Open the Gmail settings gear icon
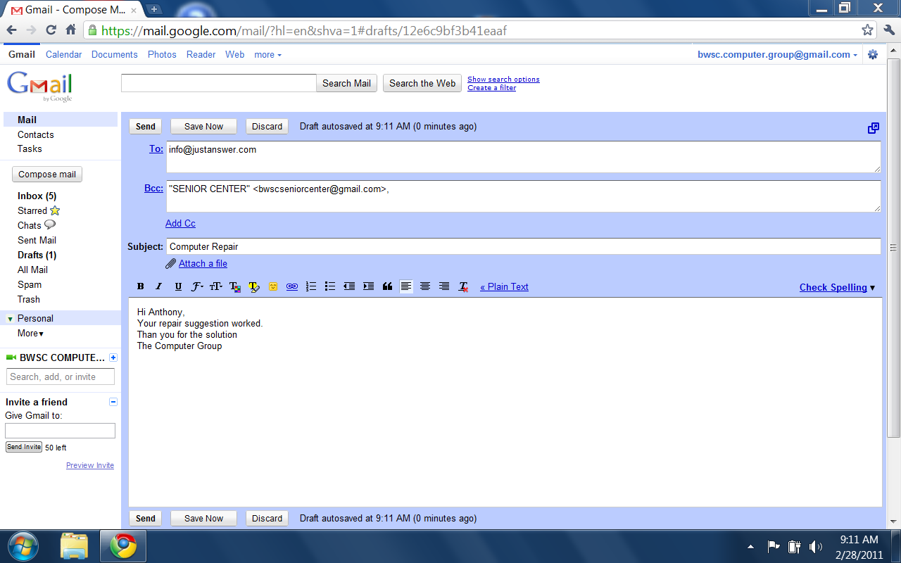 point(873,54)
